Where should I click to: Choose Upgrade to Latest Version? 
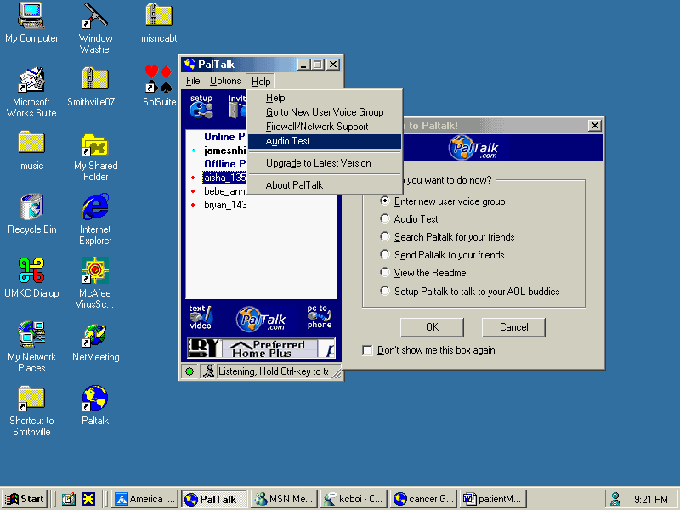(x=325, y=163)
